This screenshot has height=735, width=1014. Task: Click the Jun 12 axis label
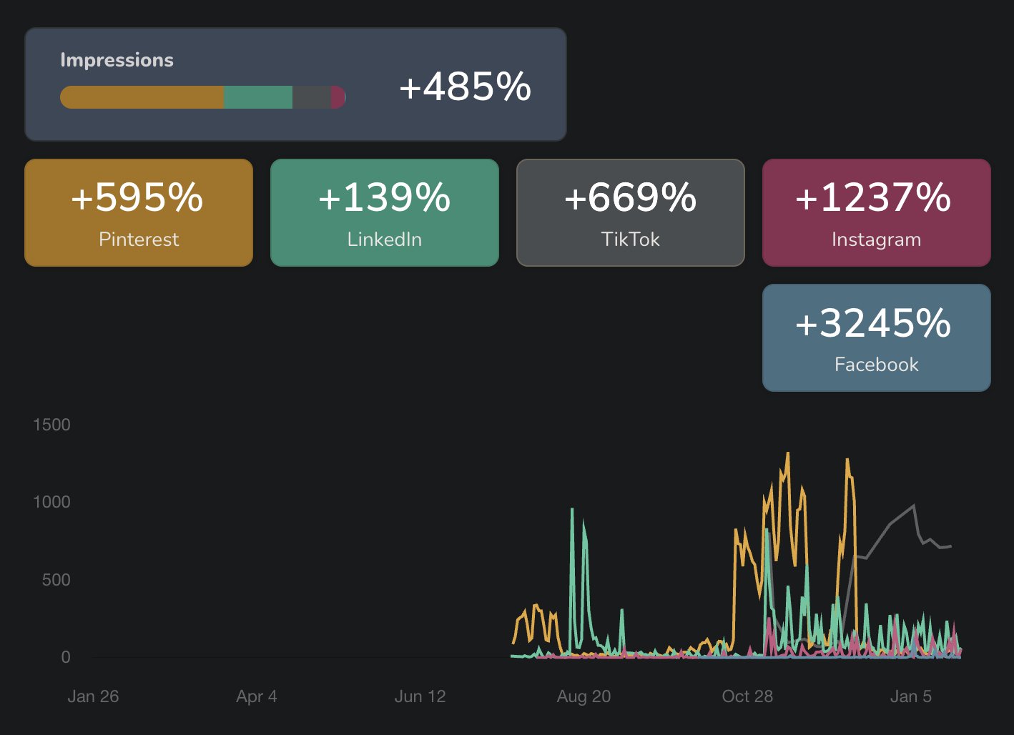[x=420, y=696]
